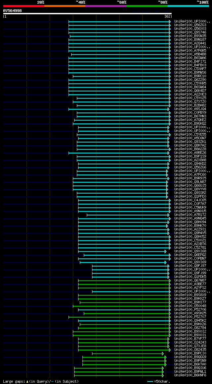The image size is (212, 384).
Task: Click hit UniRef100_Q7XTZ0
Action: click(190, 101)
